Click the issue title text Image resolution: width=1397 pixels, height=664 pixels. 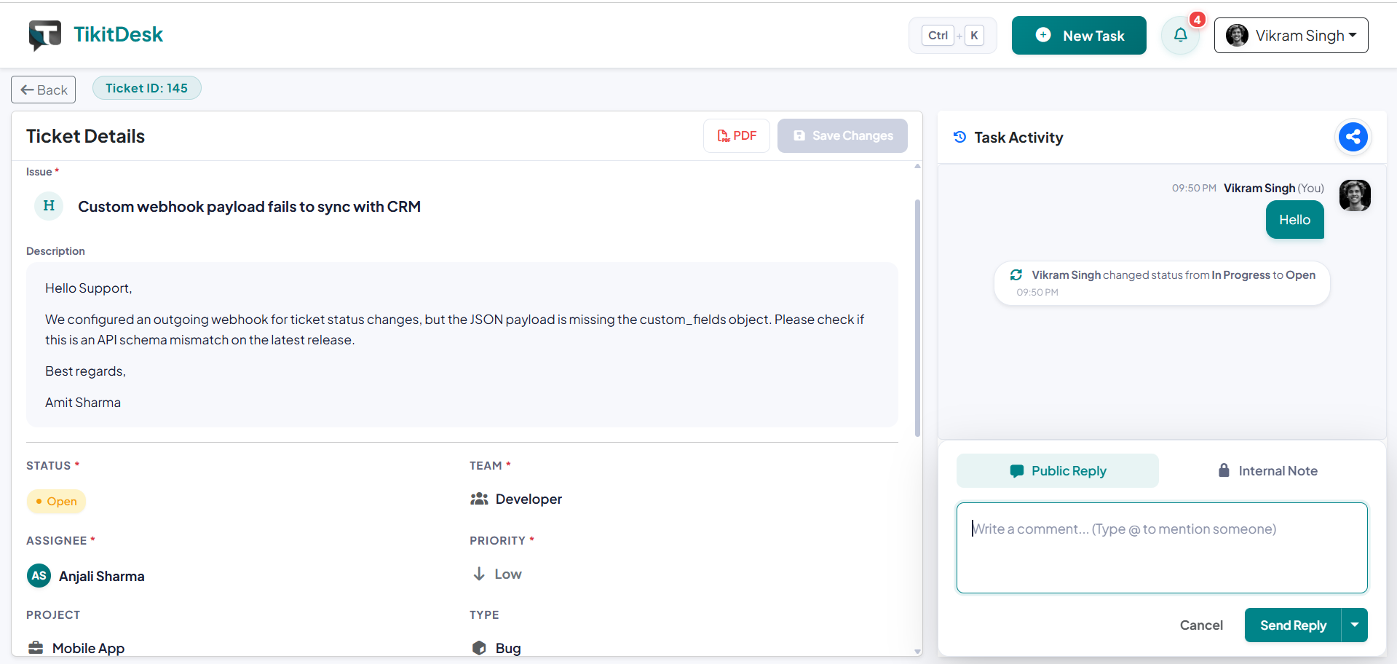[249, 206]
